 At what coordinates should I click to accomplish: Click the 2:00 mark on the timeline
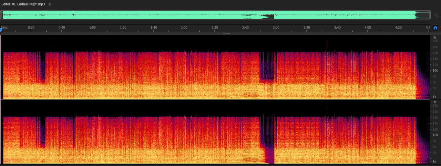pos(184,27)
